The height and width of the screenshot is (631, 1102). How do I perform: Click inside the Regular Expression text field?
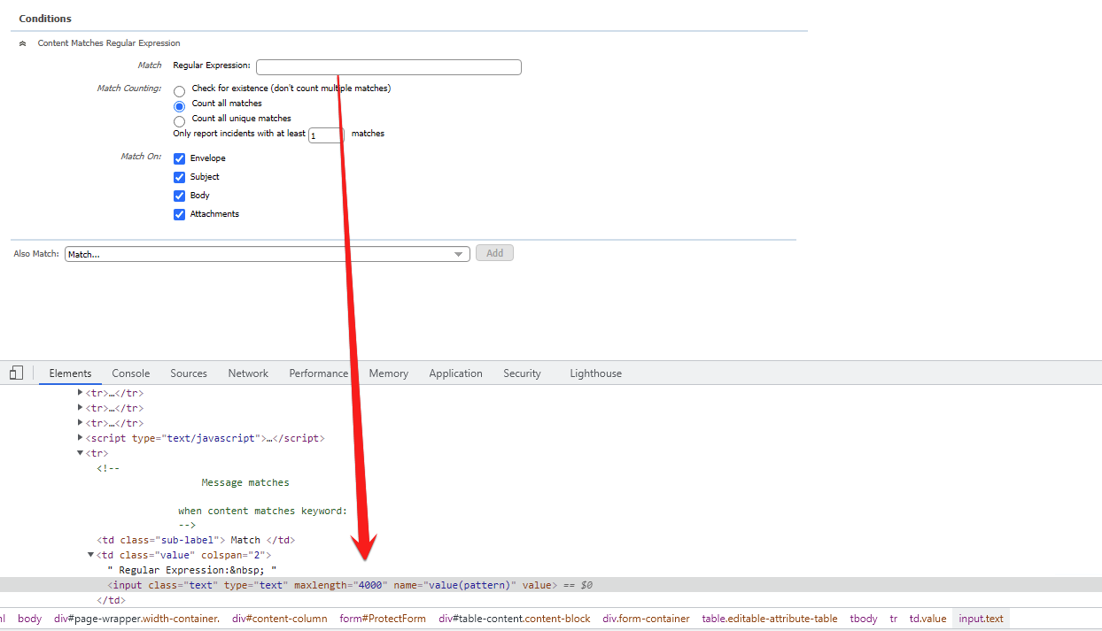click(388, 67)
